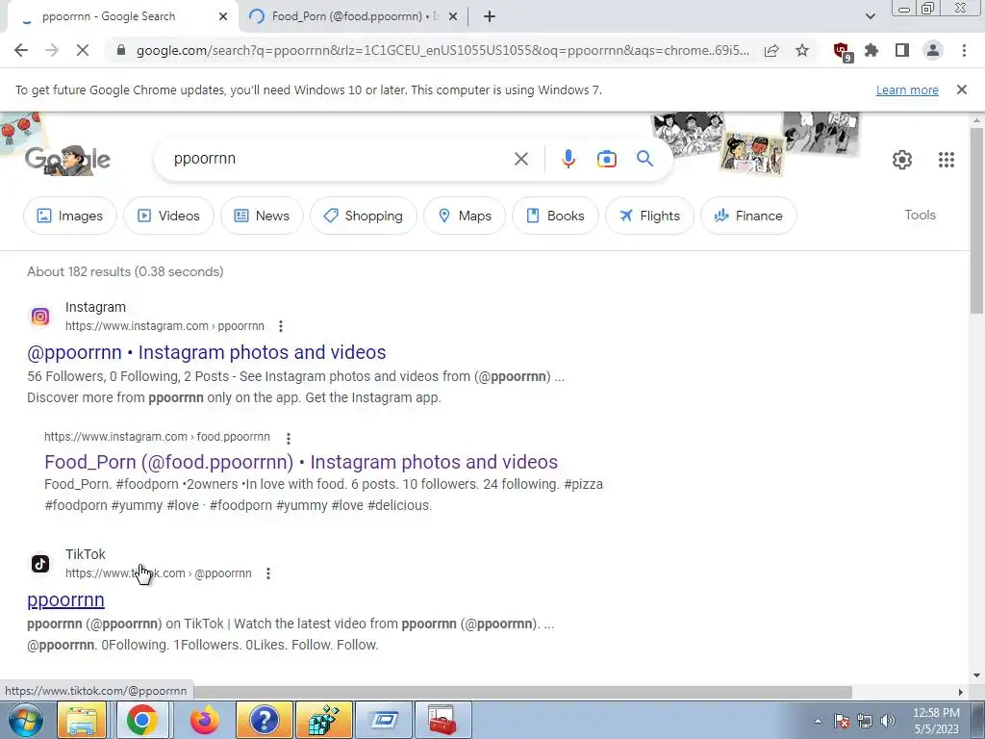Clear the search box text
Image resolution: width=985 pixels, height=739 pixels.
pyautogui.click(x=520, y=159)
